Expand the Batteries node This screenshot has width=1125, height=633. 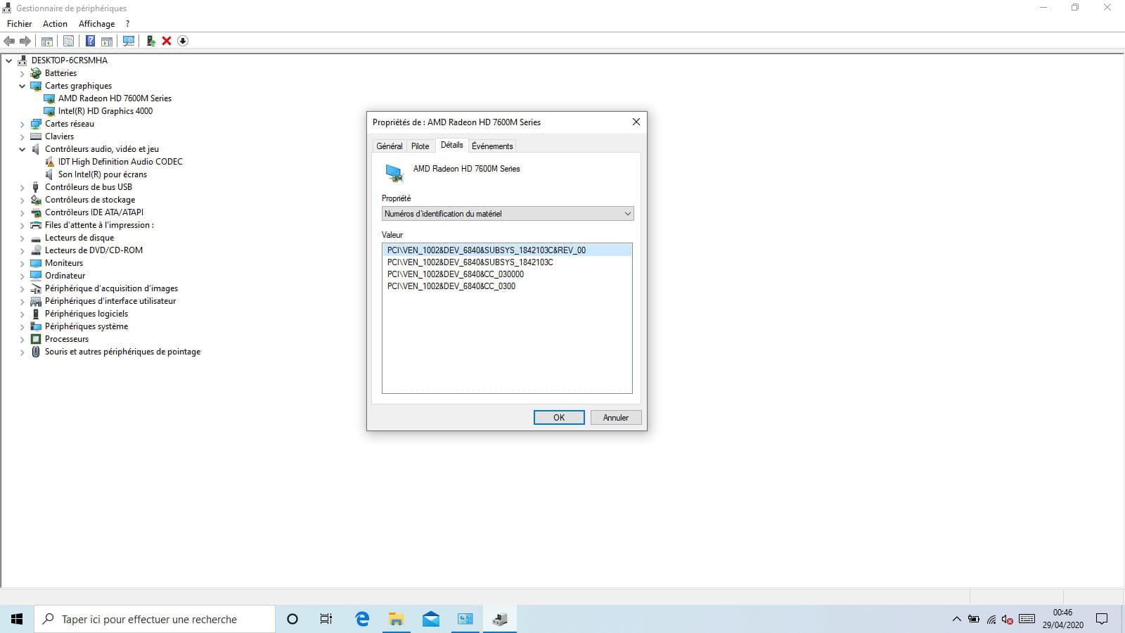(22, 73)
